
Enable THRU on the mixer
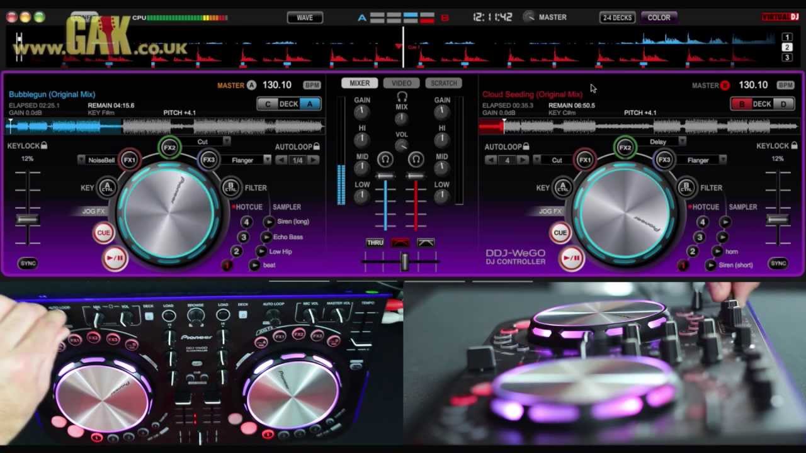click(x=374, y=242)
